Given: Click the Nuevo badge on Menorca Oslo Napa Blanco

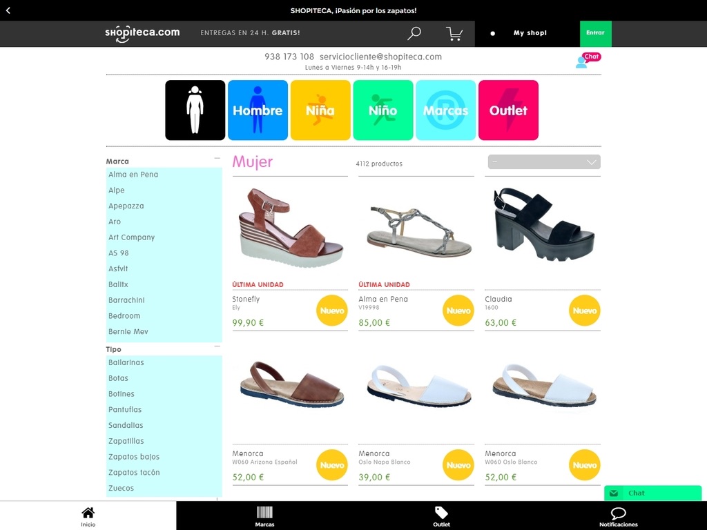Looking at the screenshot, I should point(458,465).
